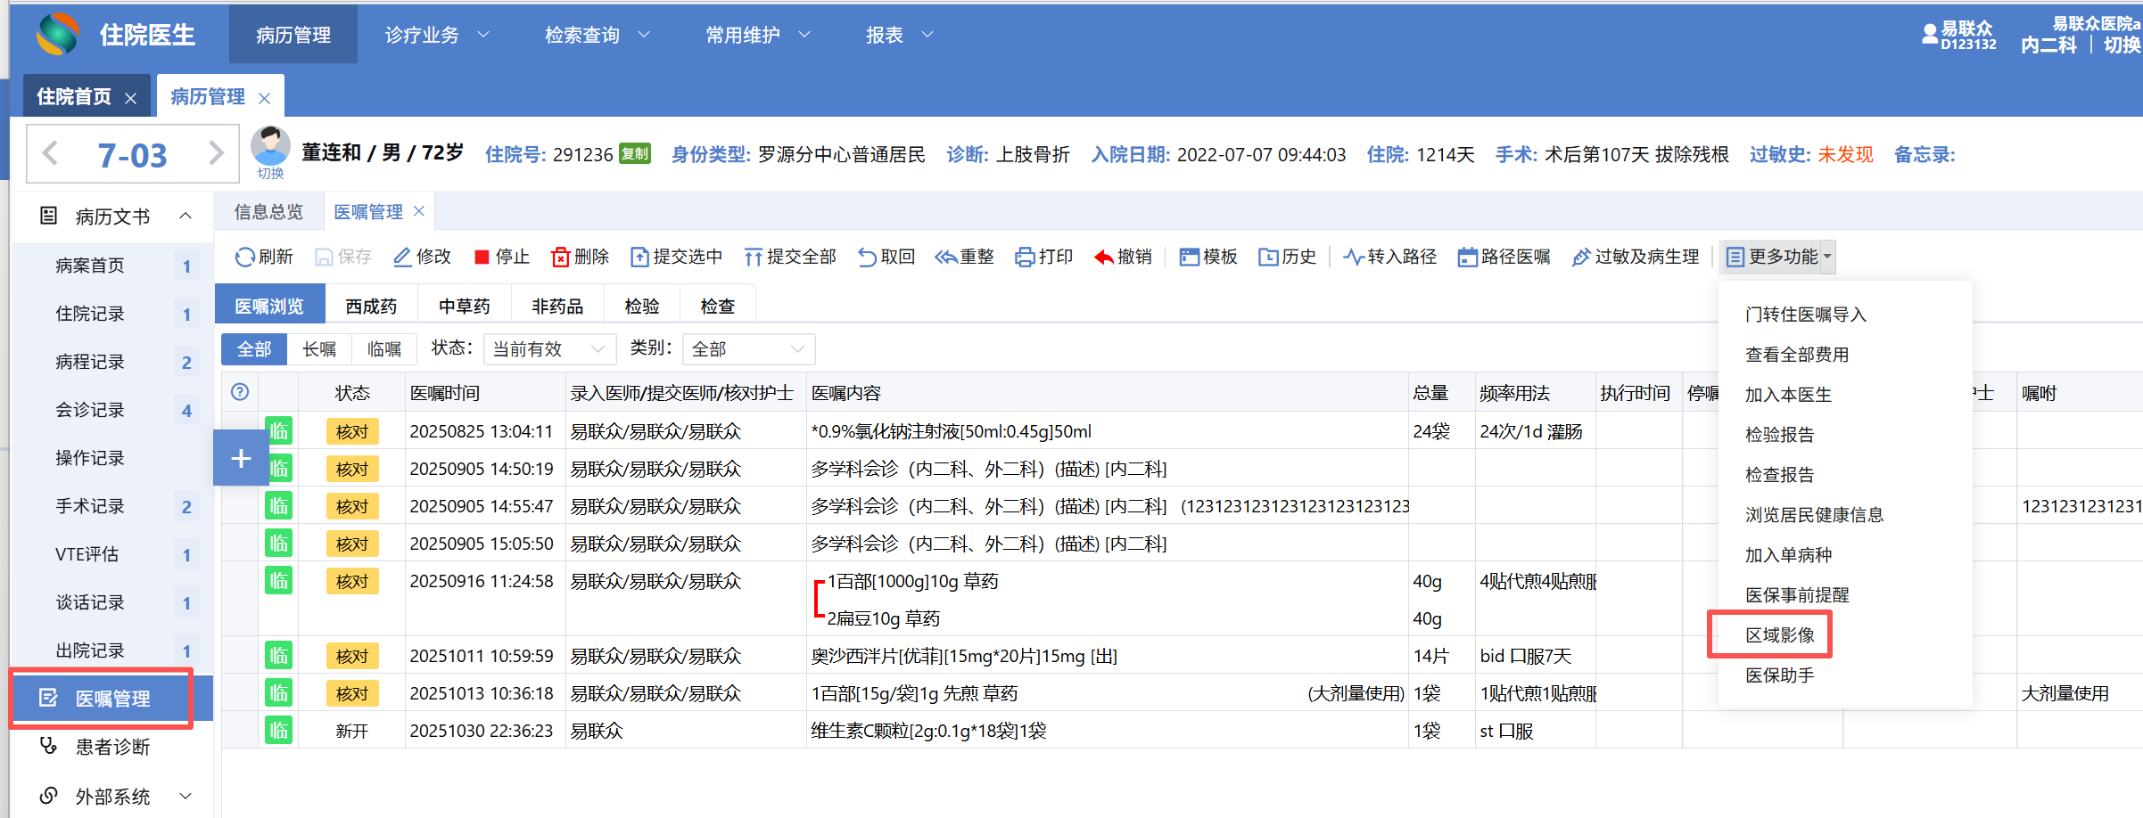Click the red 撤销 arrow icon
The image size is (2143, 818).
(1104, 258)
